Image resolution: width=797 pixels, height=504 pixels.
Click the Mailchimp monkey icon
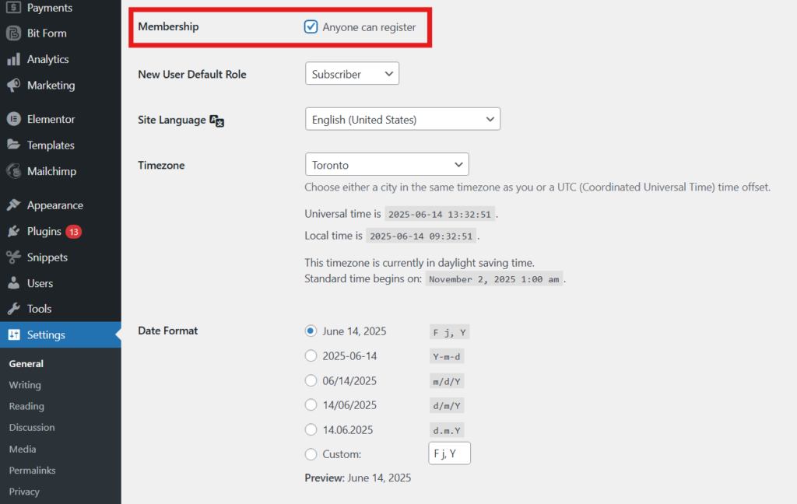pos(13,171)
